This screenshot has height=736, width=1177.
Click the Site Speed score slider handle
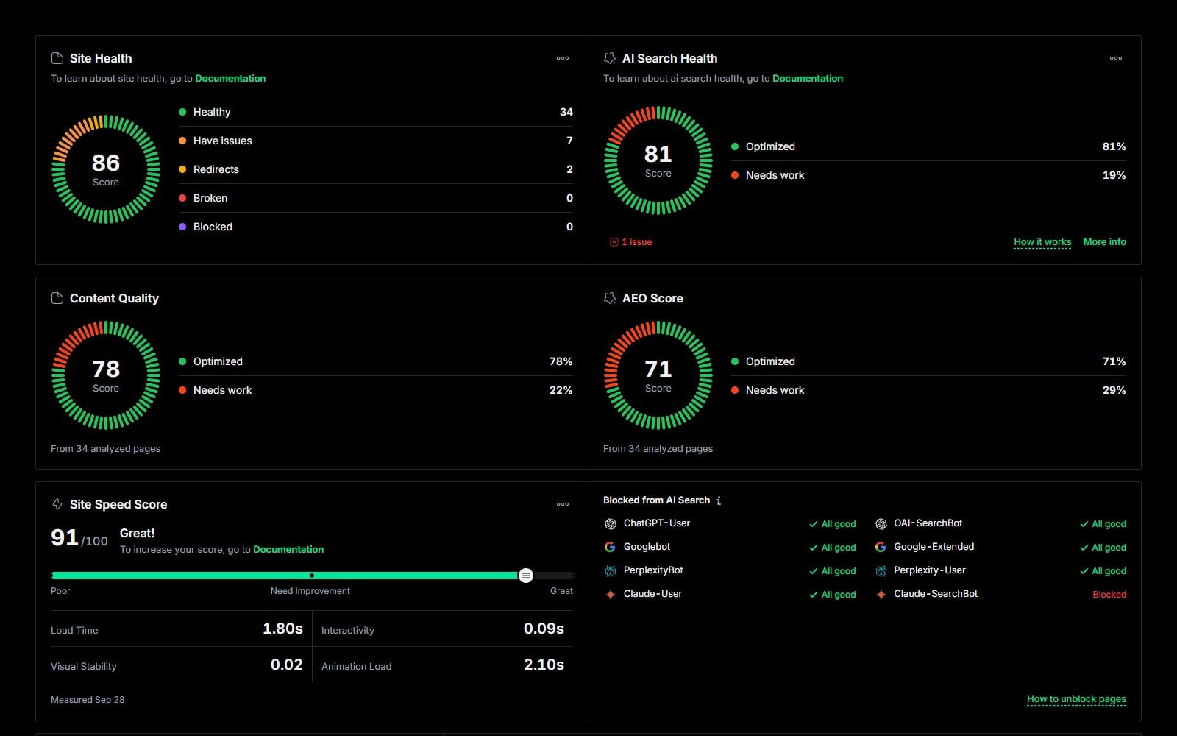pyautogui.click(x=525, y=576)
